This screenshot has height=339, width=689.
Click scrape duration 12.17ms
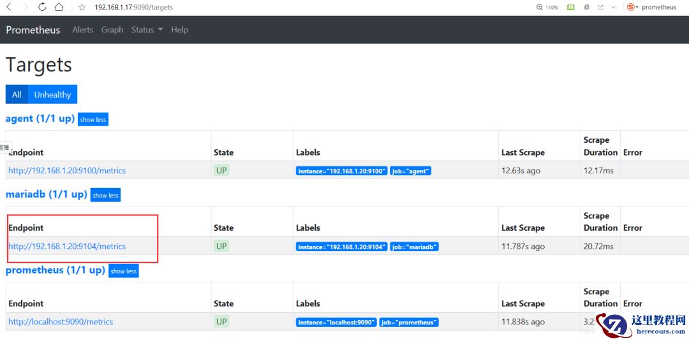click(x=598, y=170)
